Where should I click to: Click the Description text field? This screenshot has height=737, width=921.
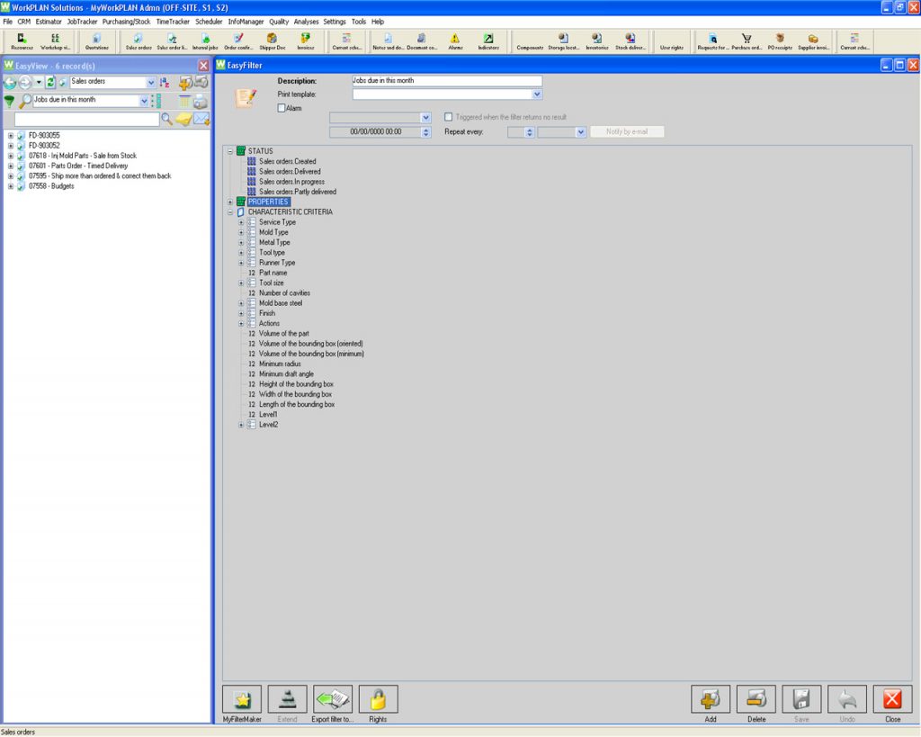tap(447, 81)
